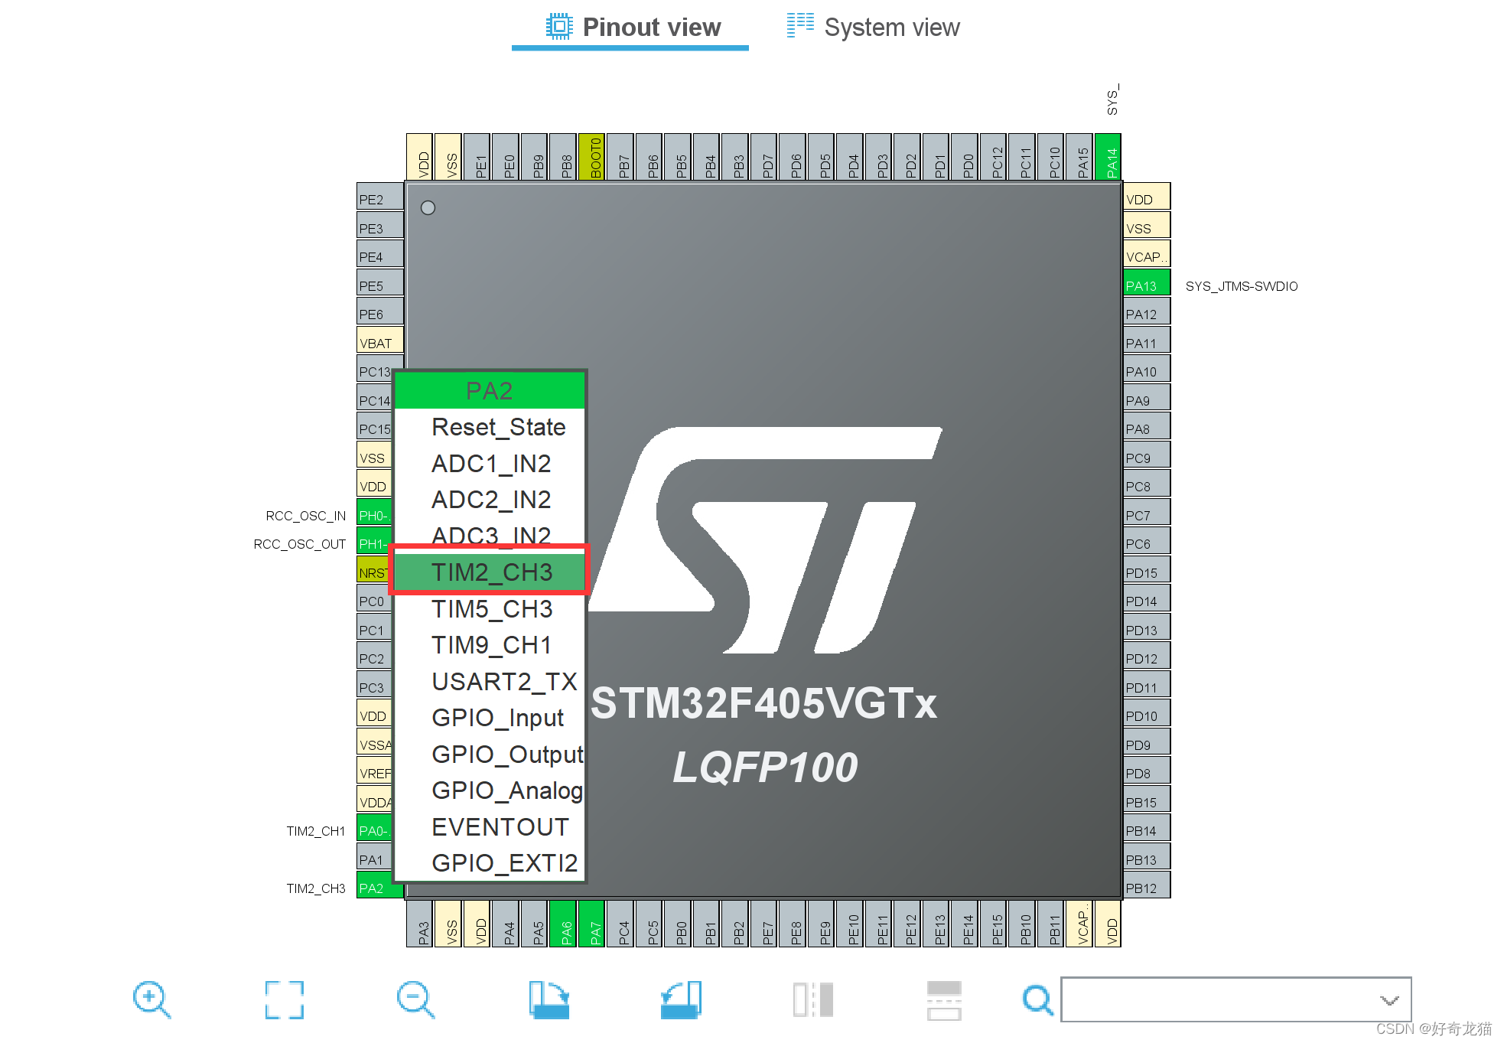The height and width of the screenshot is (1043, 1504).
Task: Choose GPIO_Output from the PA2 menu
Action: click(506, 754)
